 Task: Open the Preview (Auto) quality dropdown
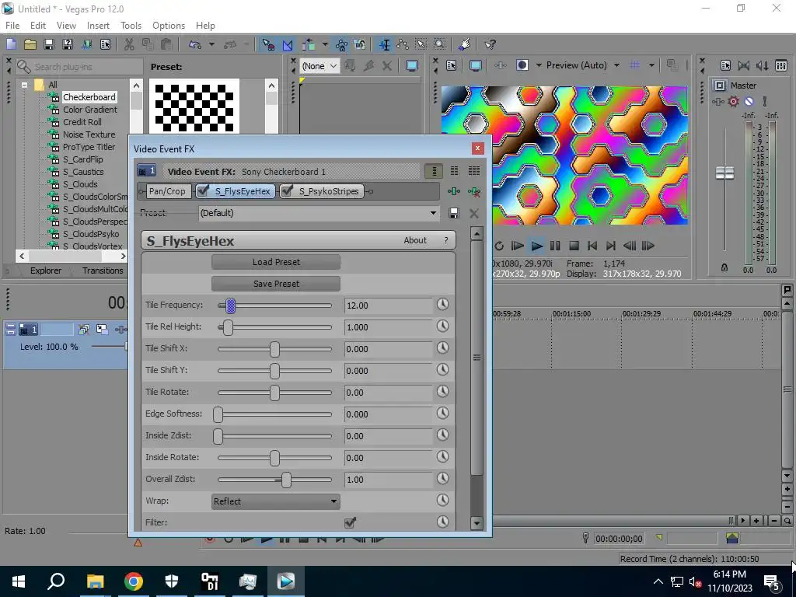coord(616,65)
